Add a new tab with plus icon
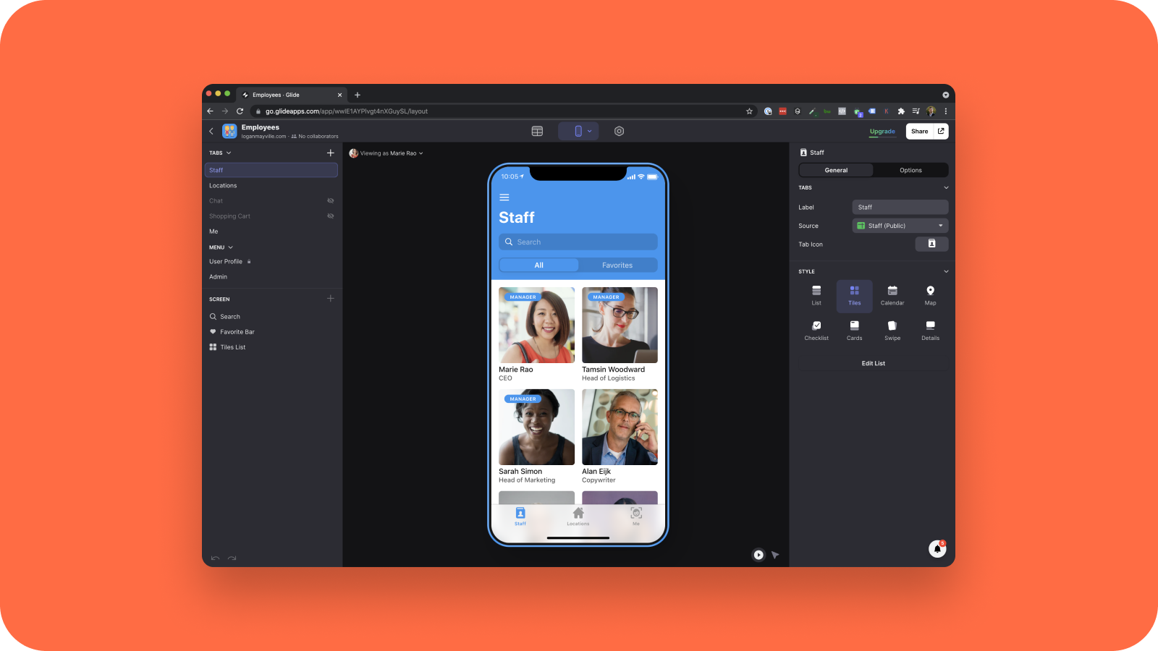The height and width of the screenshot is (651, 1158). [330, 153]
